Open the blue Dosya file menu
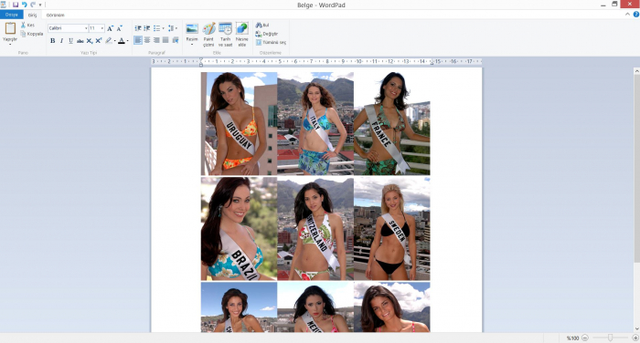This screenshot has width=640, height=343. click(11, 16)
